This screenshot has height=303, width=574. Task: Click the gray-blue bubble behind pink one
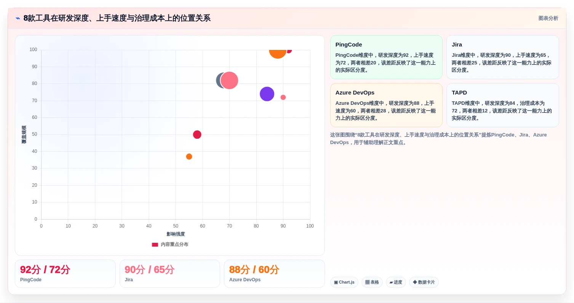pyautogui.click(x=219, y=80)
